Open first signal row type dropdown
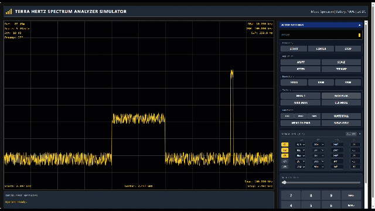375x211 pixels. (301, 145)
